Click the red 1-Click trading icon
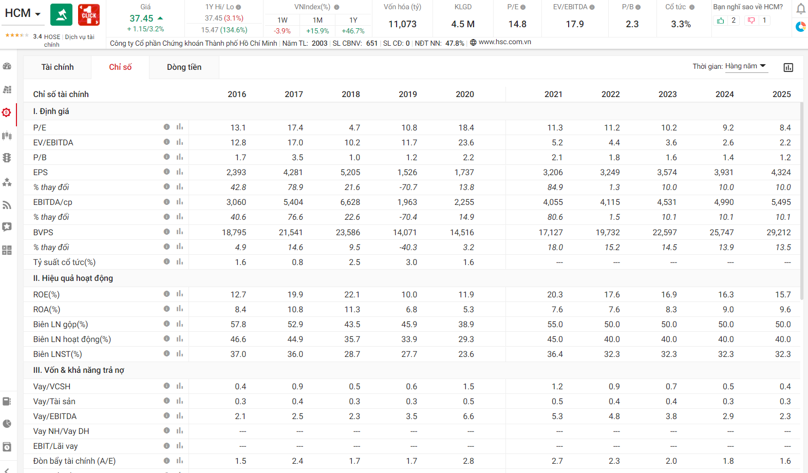Image resolution: width=808 pixels, height=473 pixels. [x=89, y=14]
